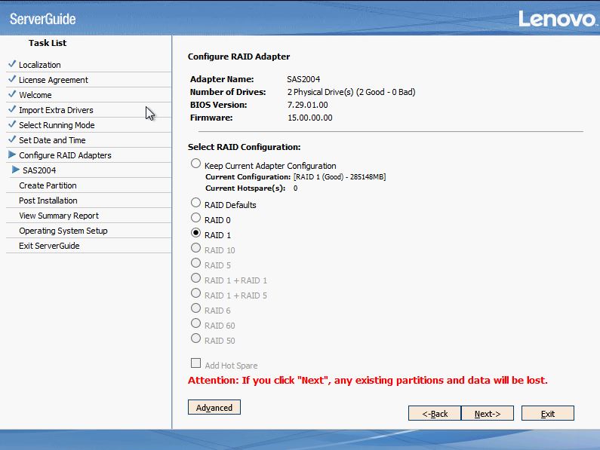Click BIOS version value 7.29.01.00
Viewport: 600px width, 450px height.
tap(308, 105)
